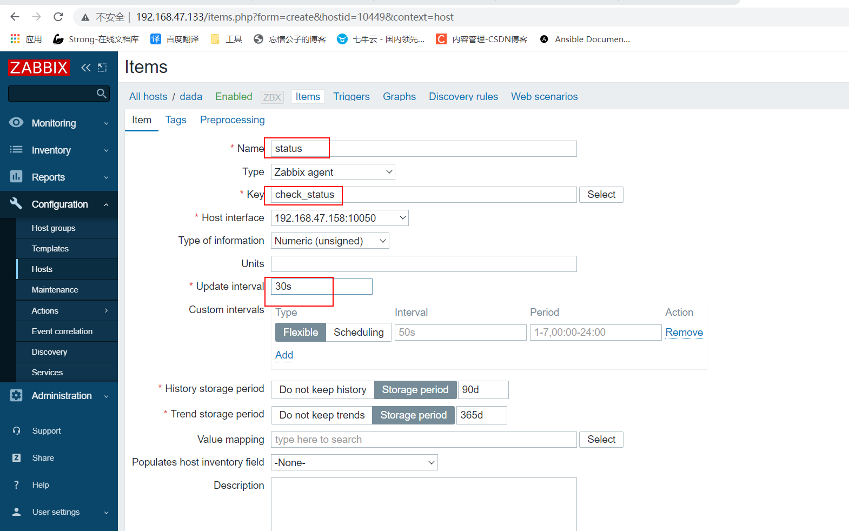Select Flexible custom interval type

[301, 333]
